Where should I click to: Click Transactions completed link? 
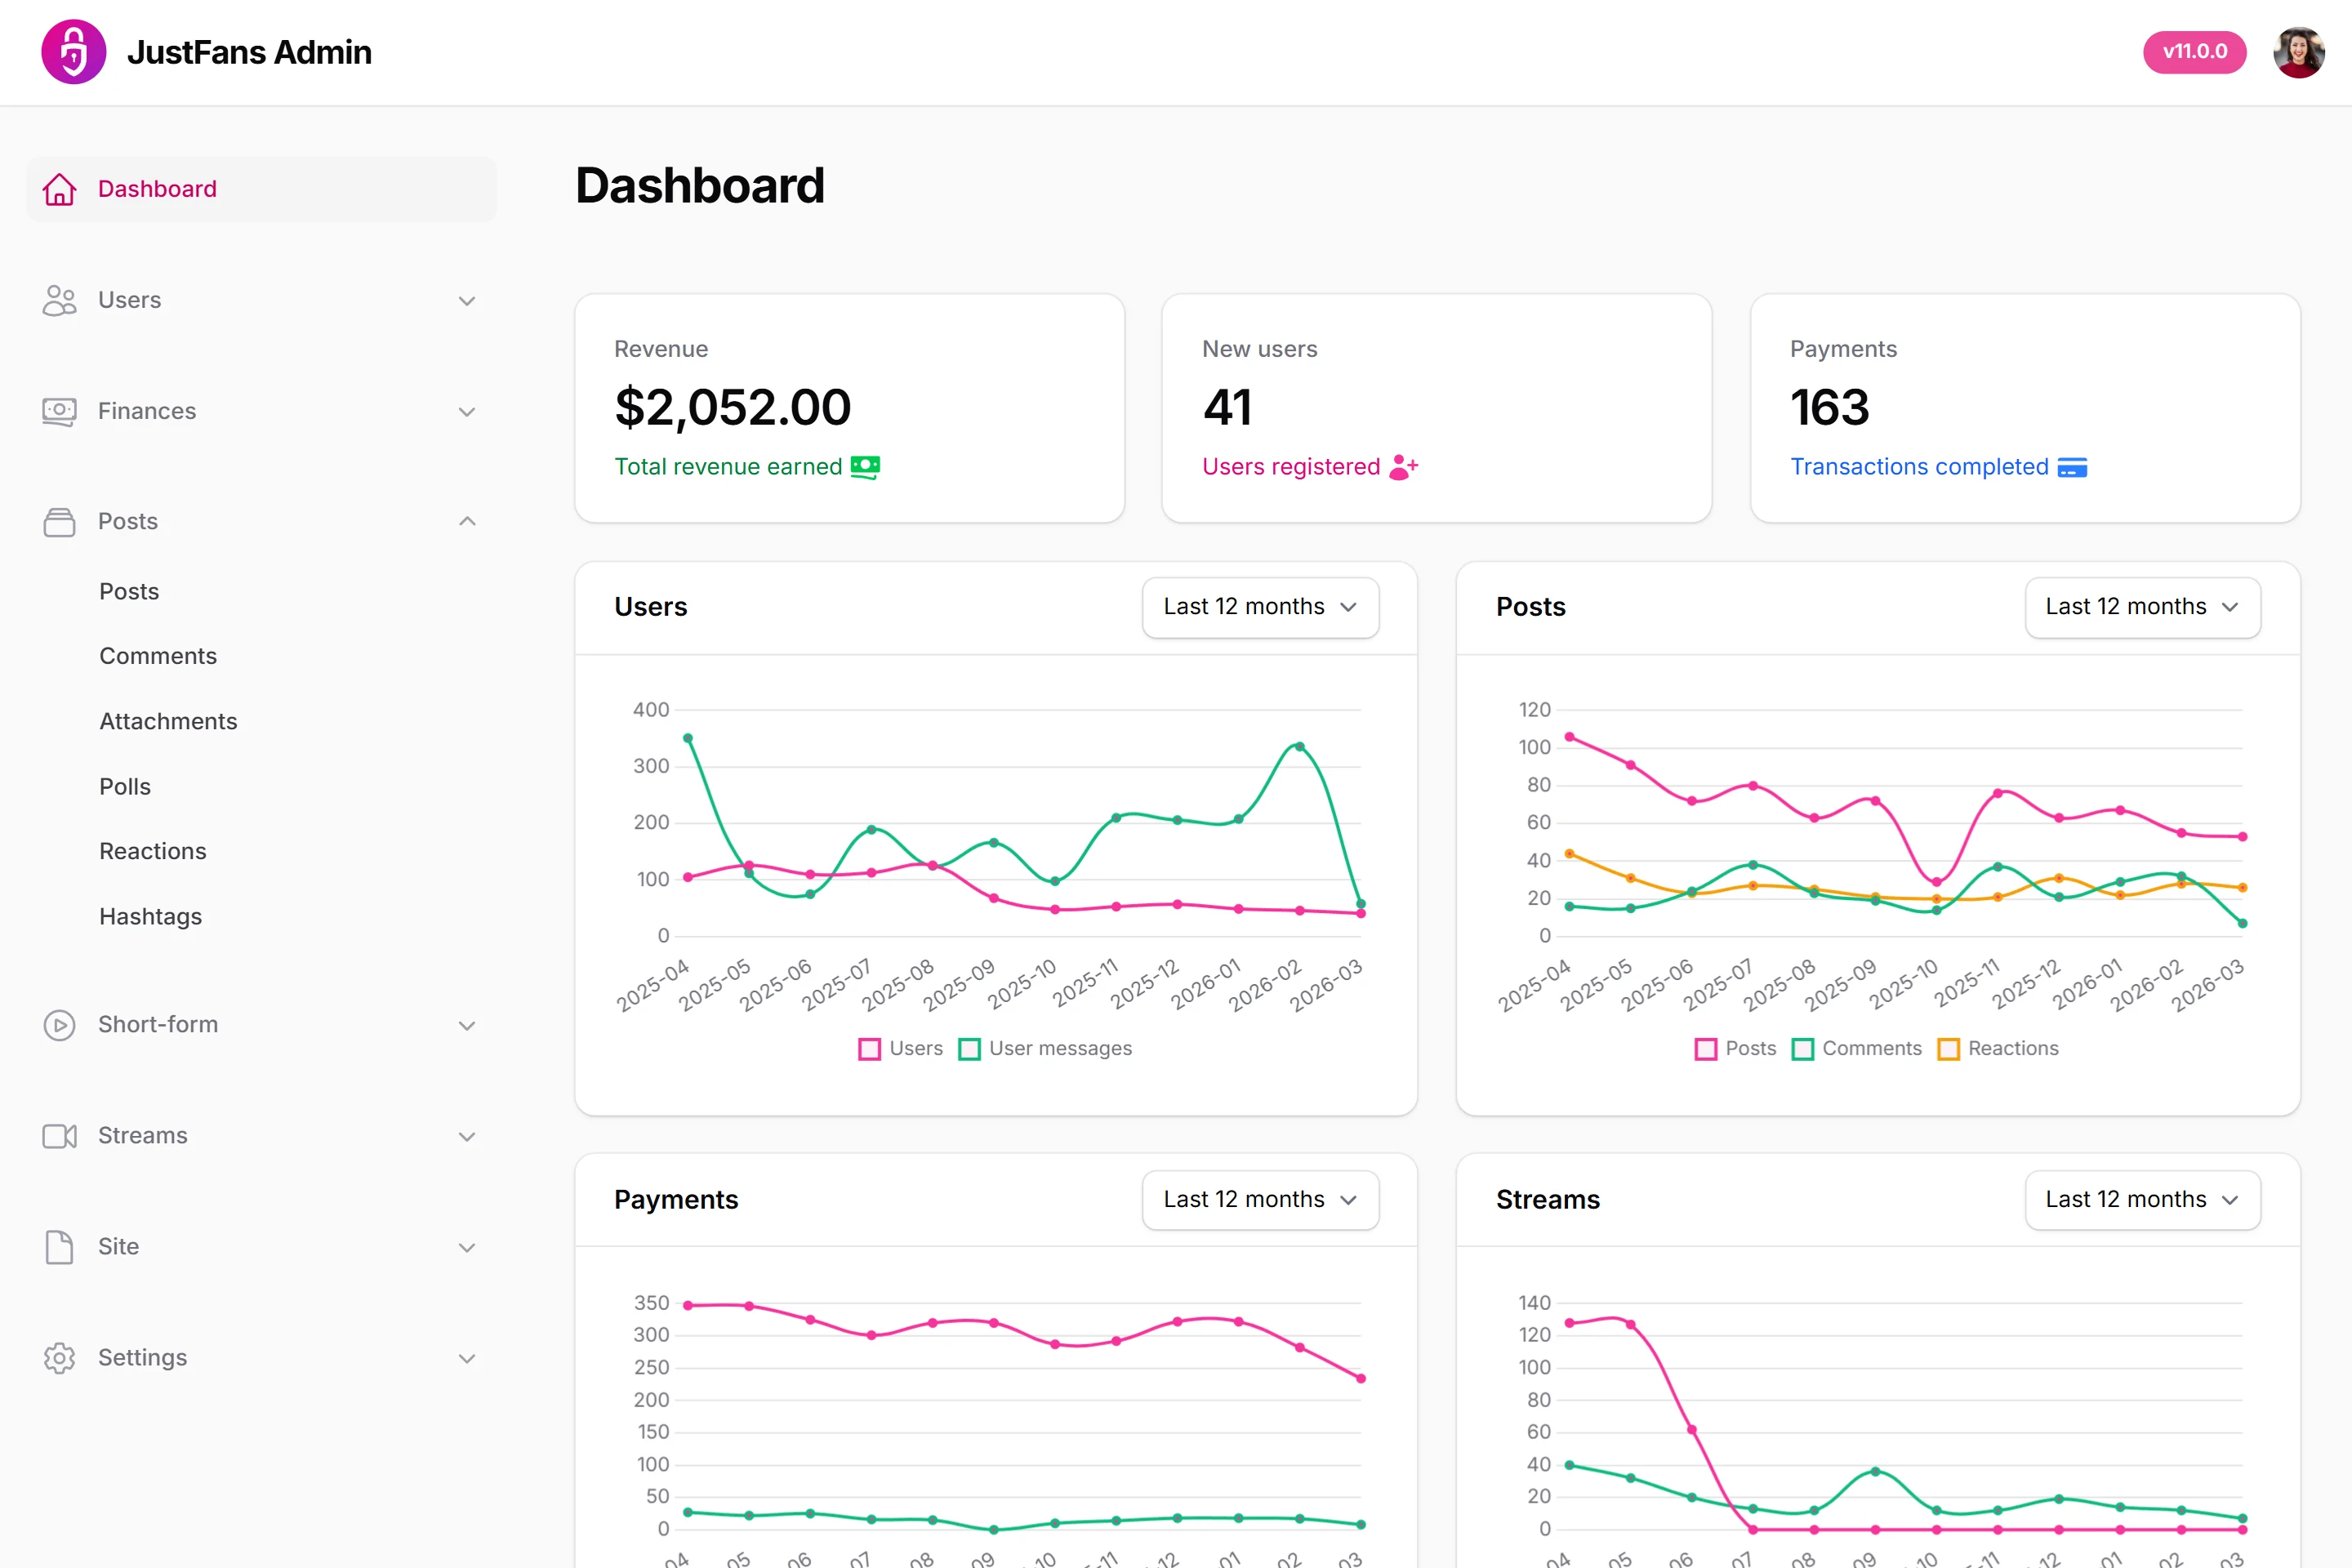click(1919, 467)
